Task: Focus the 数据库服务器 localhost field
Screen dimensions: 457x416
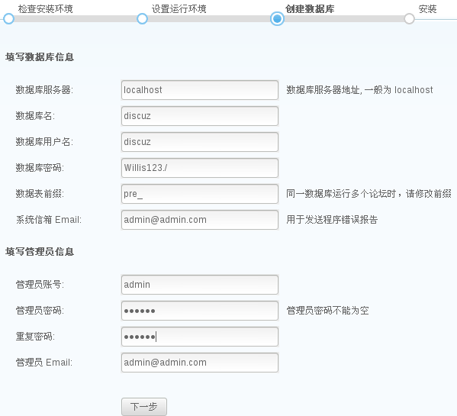Action: point(200,90)
